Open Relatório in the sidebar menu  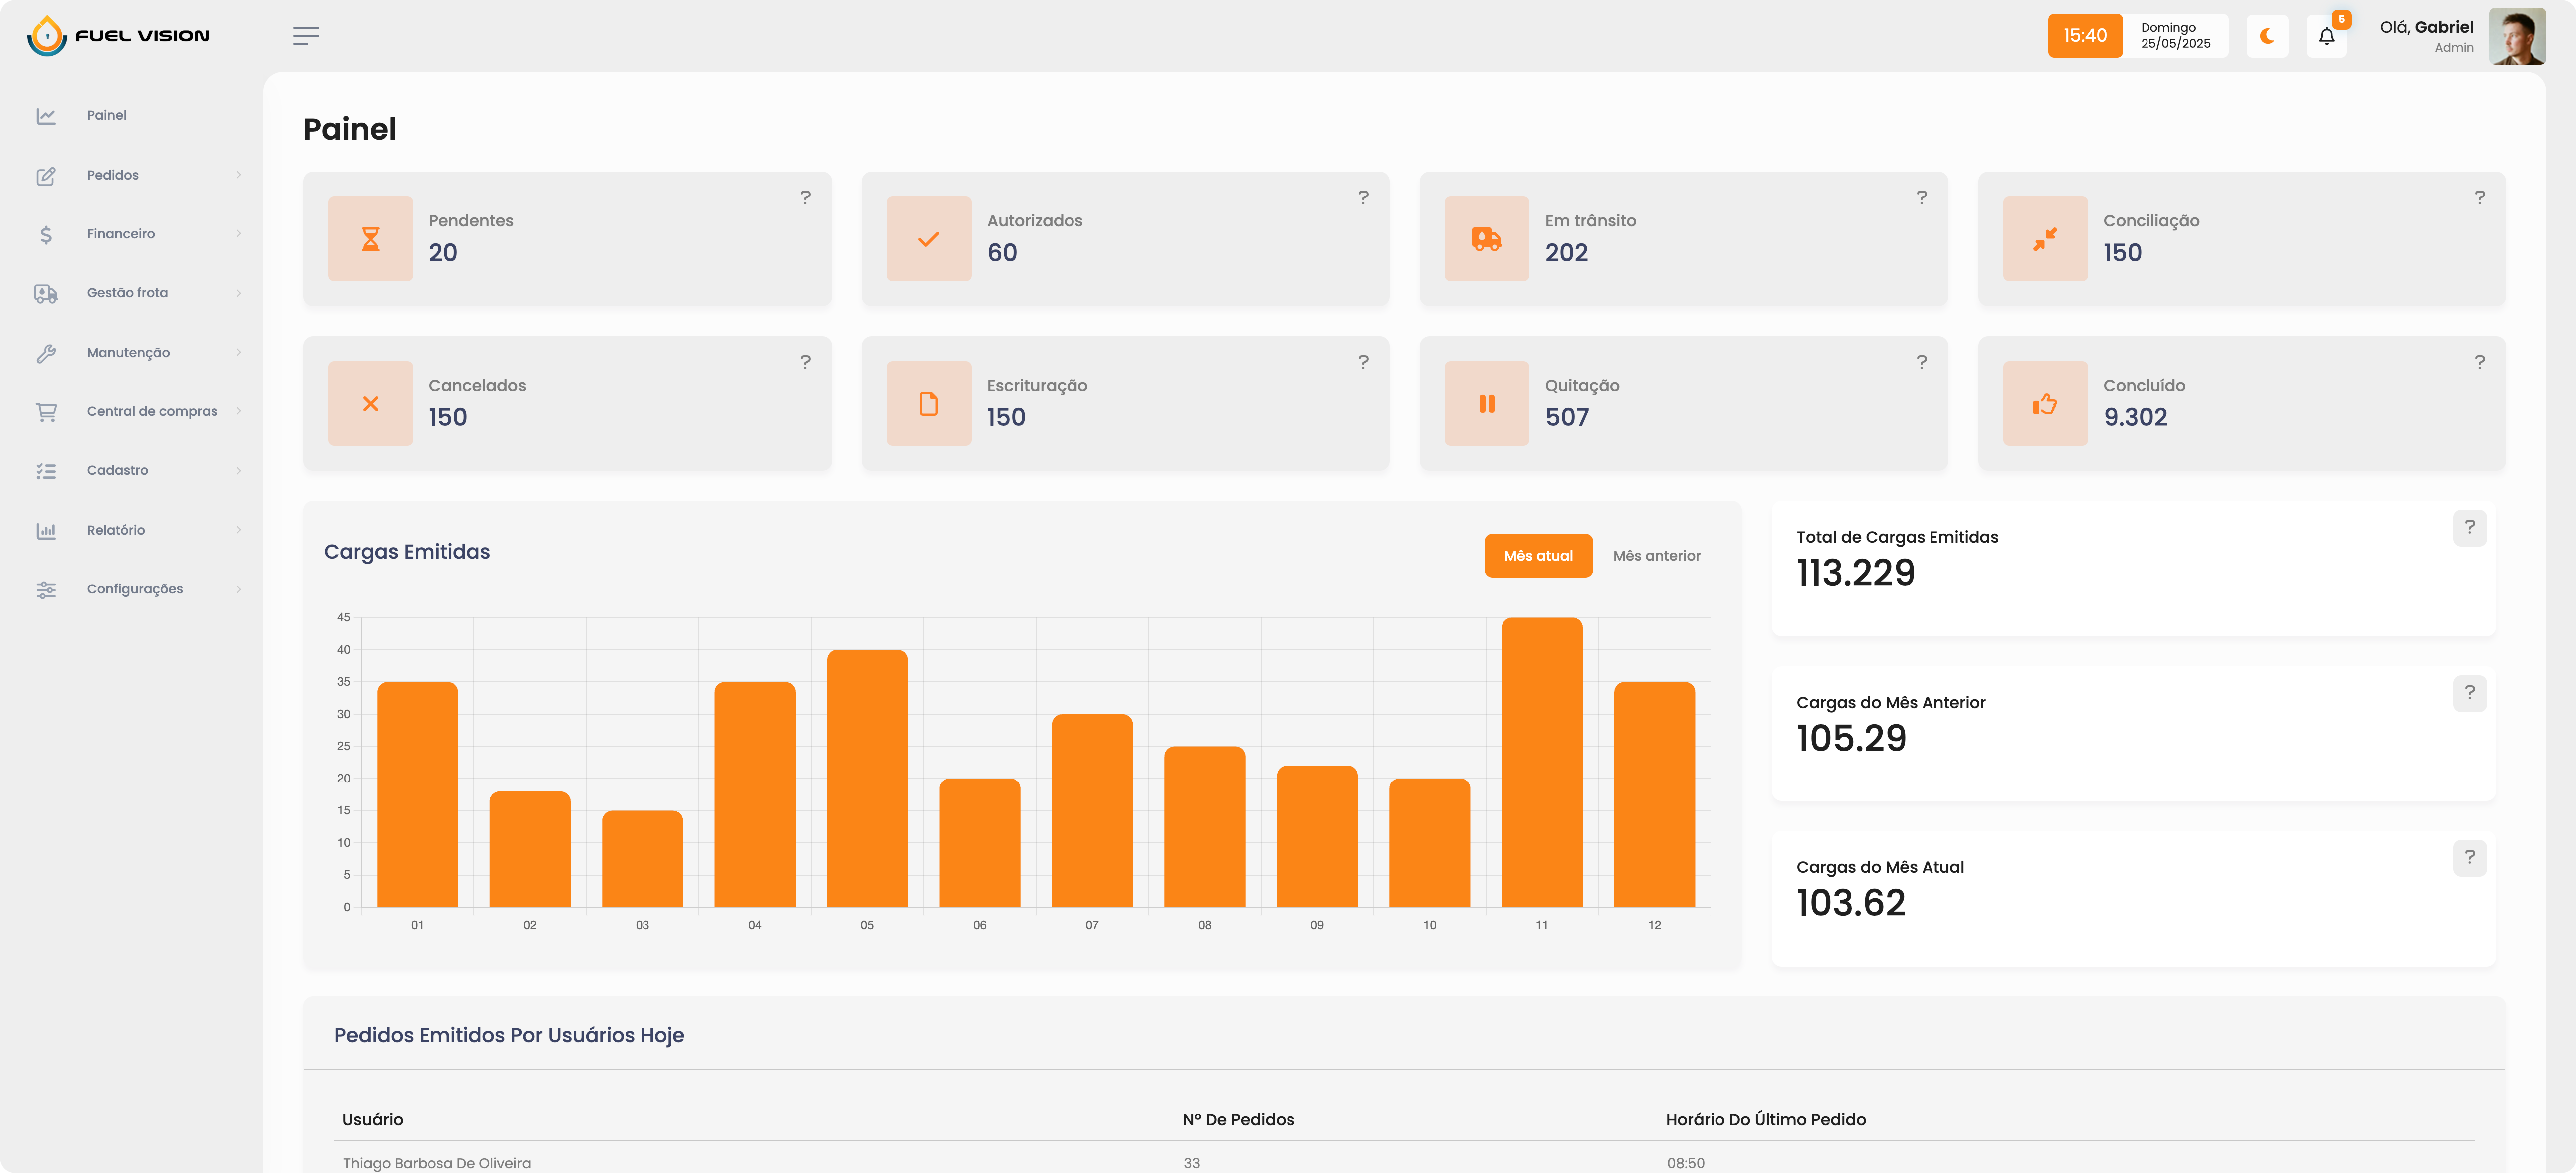click(x=116, y=530)
